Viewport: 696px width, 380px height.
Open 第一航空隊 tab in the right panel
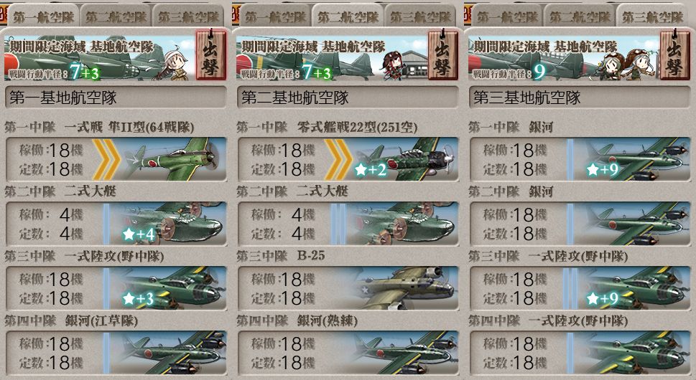coord(507,16)
